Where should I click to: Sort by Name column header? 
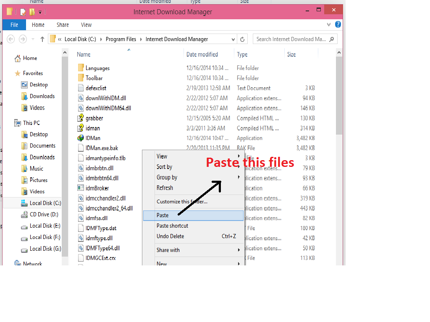[x=84, y=54]
